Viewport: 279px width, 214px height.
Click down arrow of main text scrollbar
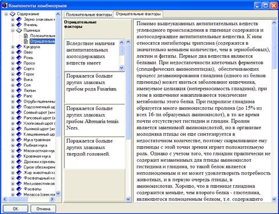tap(274, 199)
